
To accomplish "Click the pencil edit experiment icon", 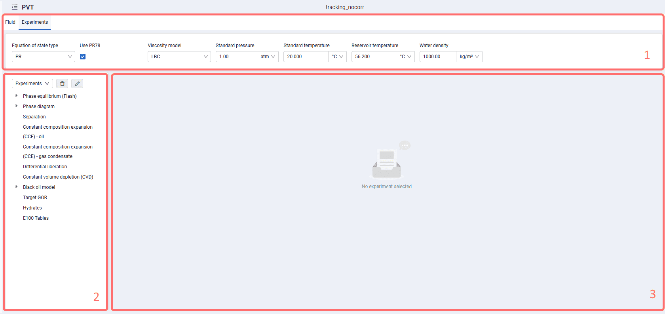I will [77, 84].
